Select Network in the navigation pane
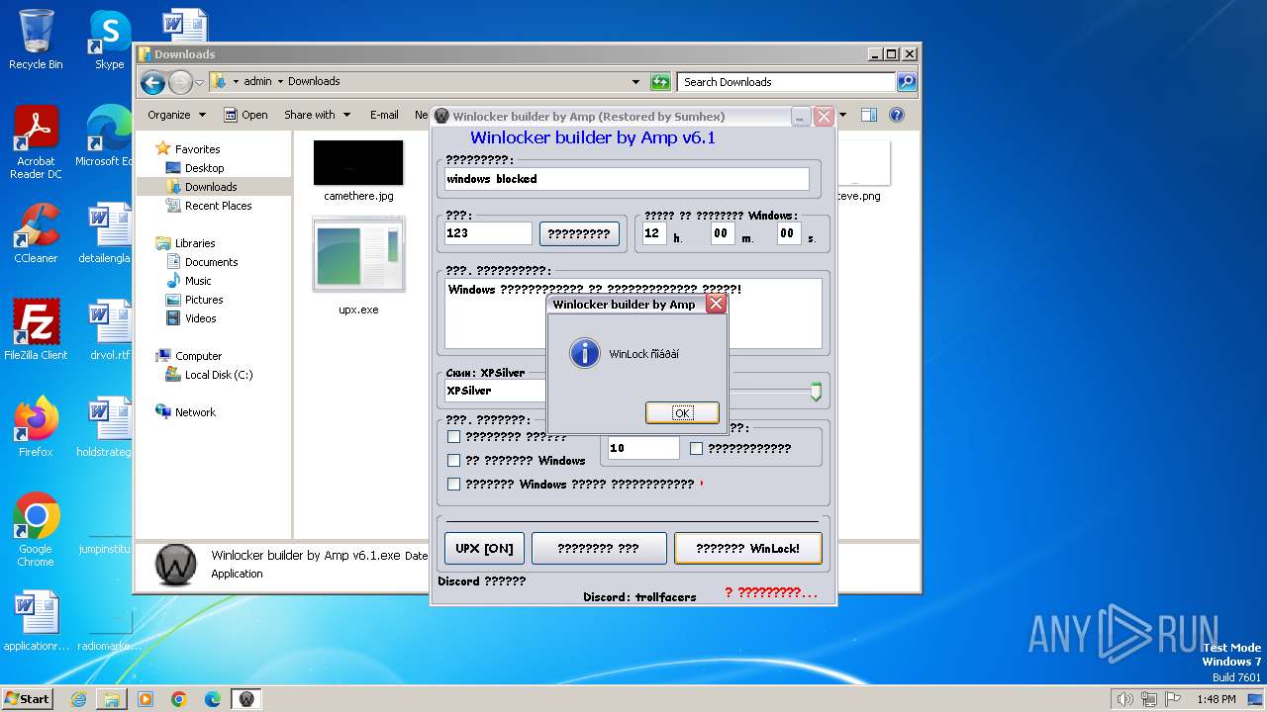Screen dimensions: 1267x712 tap(195, 412)
